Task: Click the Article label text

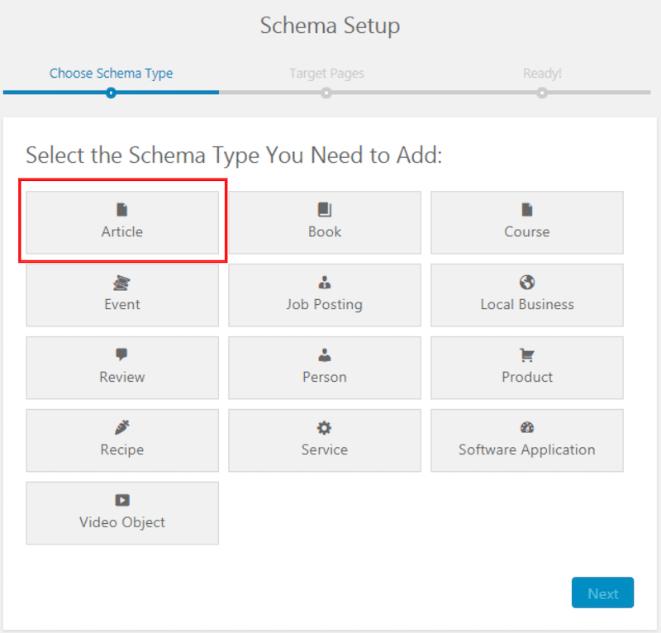Action: (121, 231)
